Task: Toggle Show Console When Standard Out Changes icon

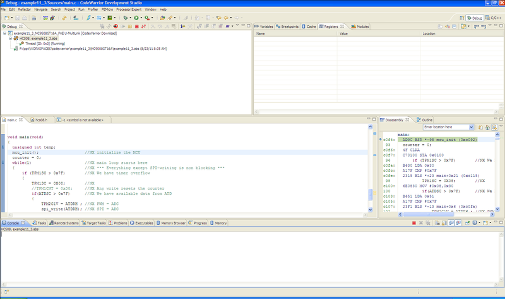Action: 451,223
